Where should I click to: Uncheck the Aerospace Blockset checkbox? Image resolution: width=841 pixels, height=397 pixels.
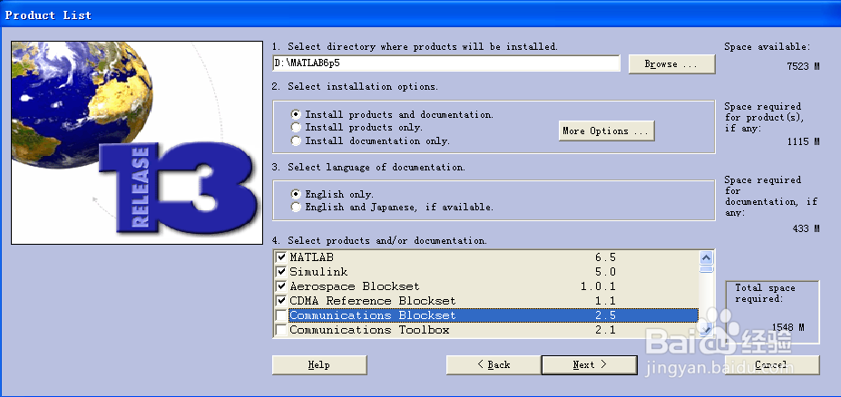pyautogui.click(x=280, y=286)
